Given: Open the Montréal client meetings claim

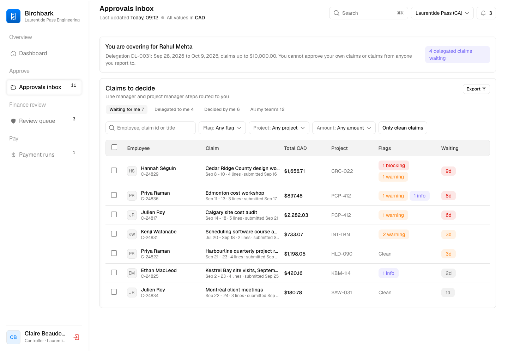Looking at the screenshot, I should click(234, 290).
